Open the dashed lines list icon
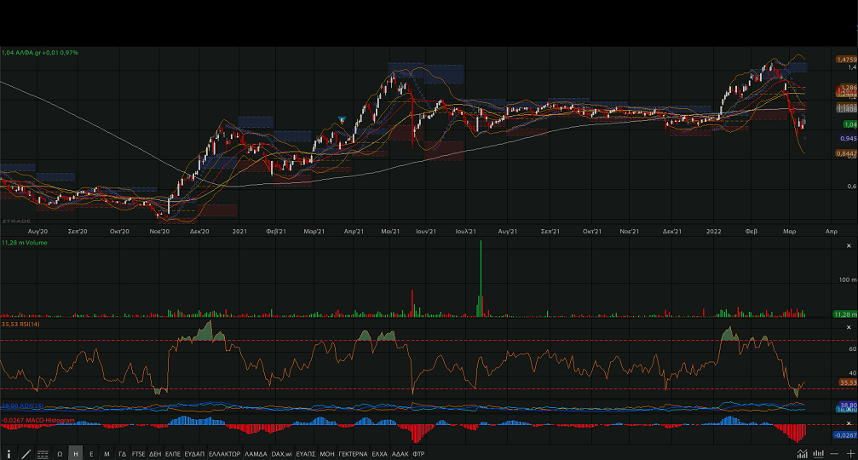This screenshot has width=858, height=460. coord(43,454)
